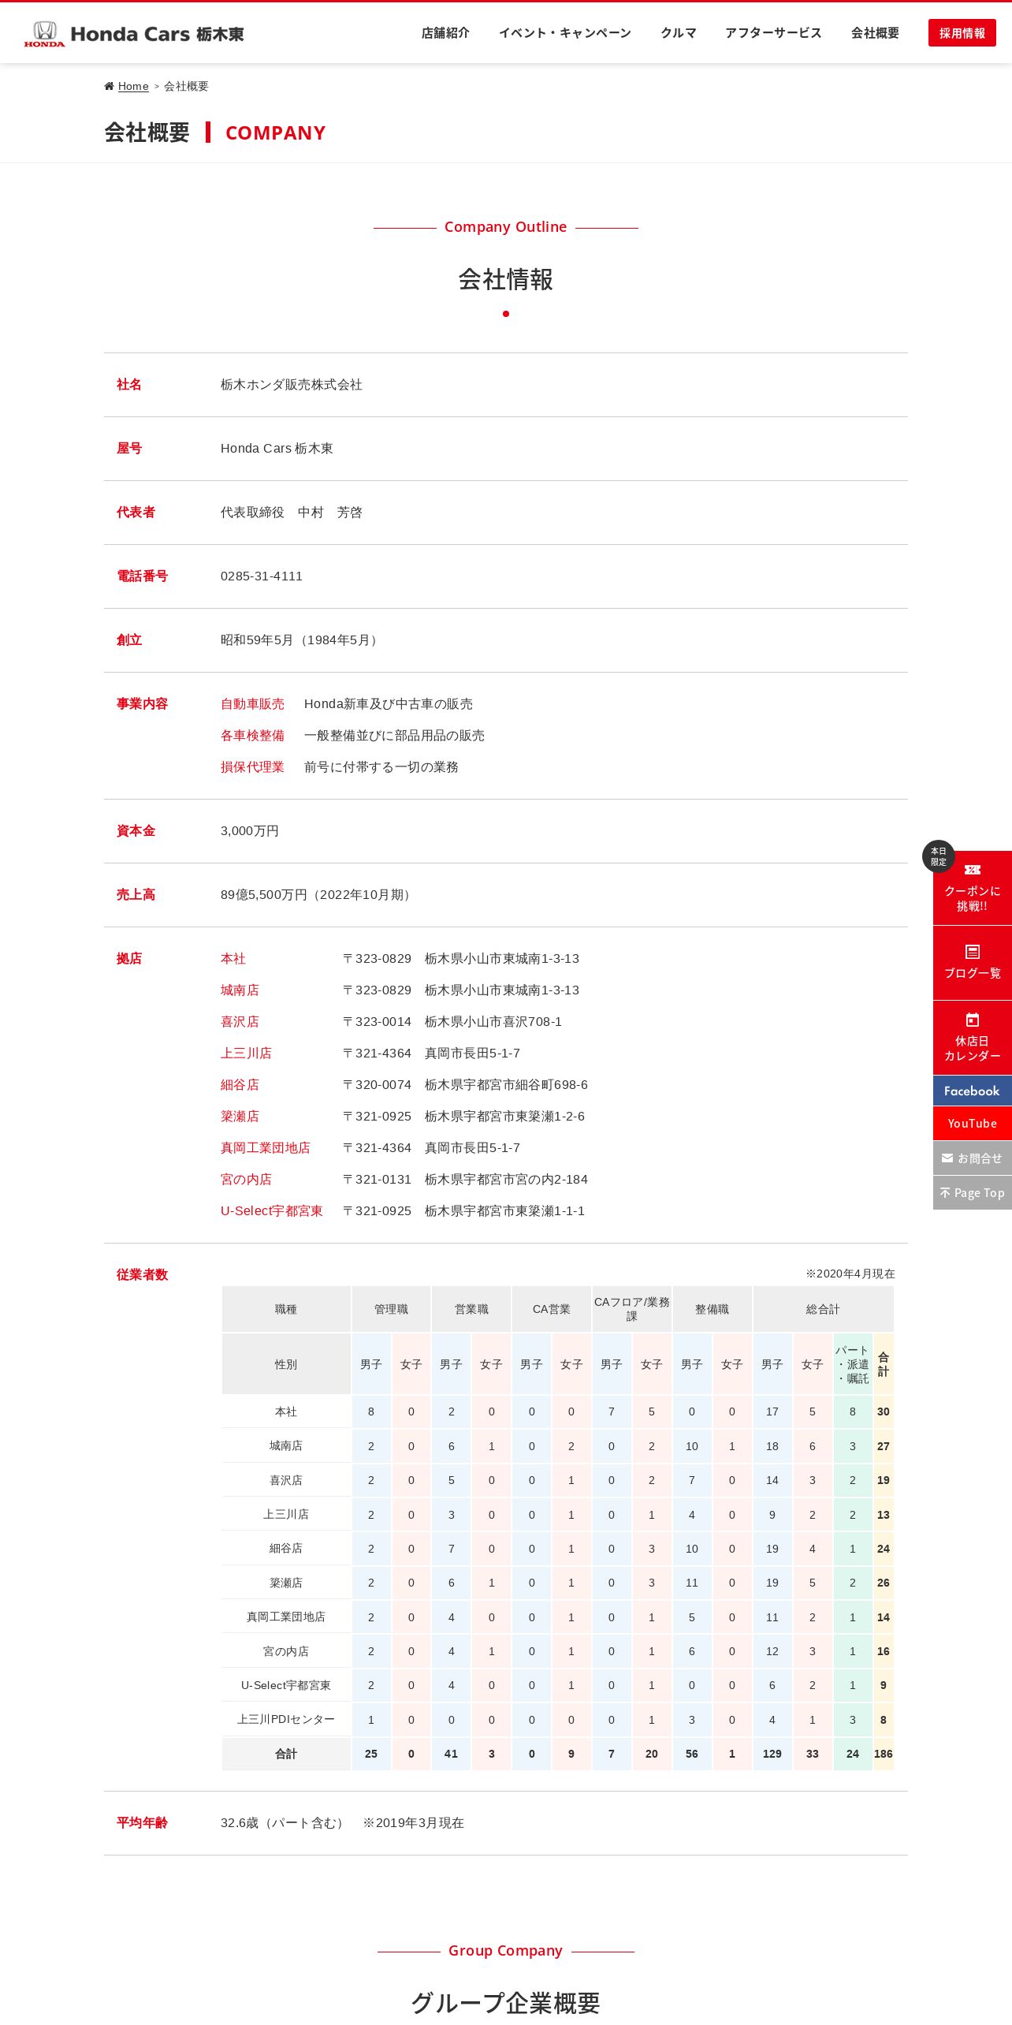
Task: Click the 〒321-0131 宮の内 address
Action: pos(465,1180)
